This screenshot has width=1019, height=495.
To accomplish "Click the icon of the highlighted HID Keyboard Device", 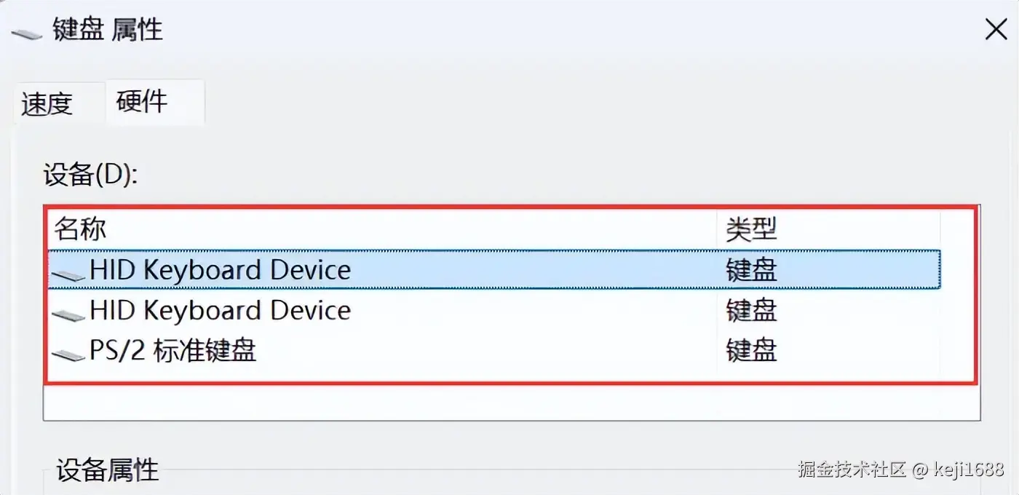I will tap(69, 273).
